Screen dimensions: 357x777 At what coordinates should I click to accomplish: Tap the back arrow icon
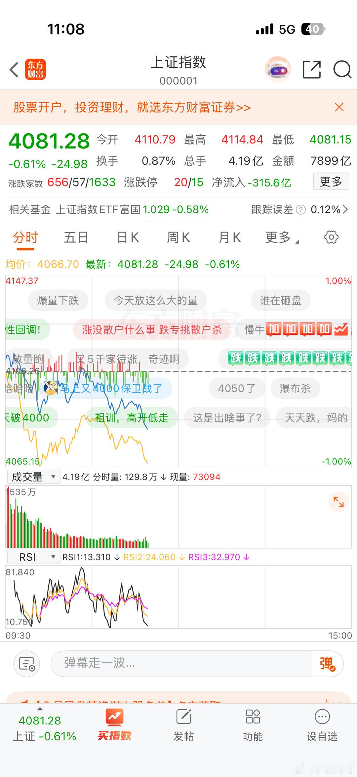pos(14,70)
